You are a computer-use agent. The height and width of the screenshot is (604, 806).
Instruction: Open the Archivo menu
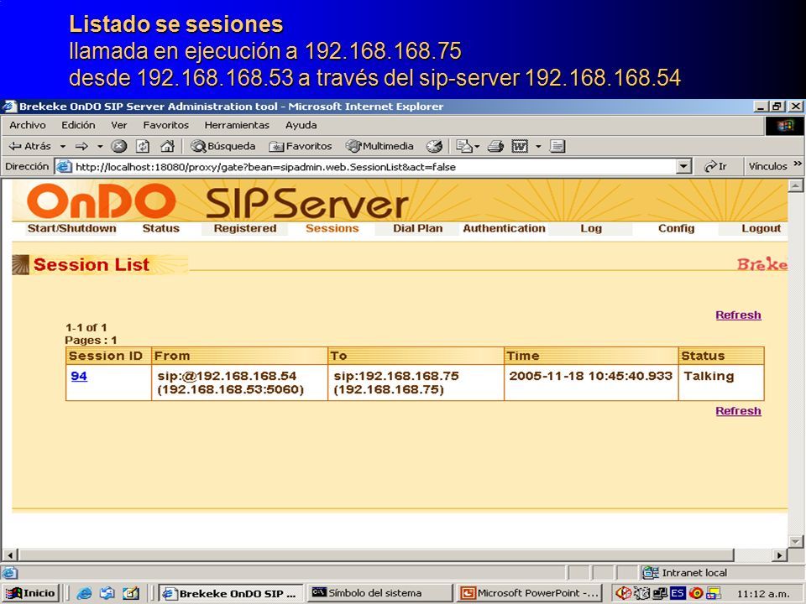(x=27, y=125)
